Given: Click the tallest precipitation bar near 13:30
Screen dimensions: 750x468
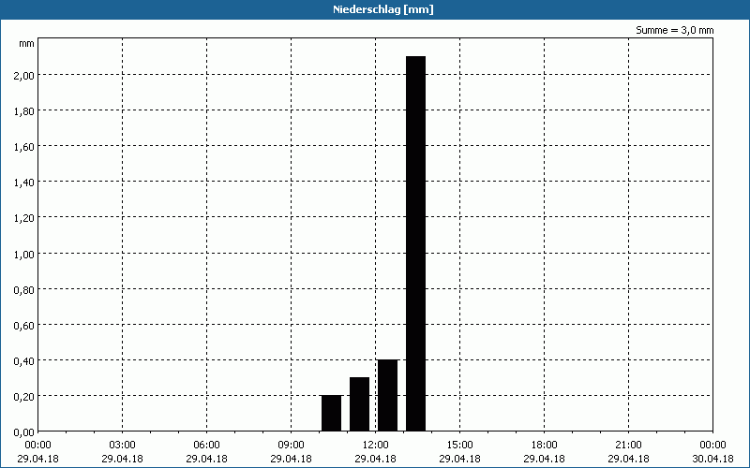Looking at the screenshot, I should tap(415, 243).
